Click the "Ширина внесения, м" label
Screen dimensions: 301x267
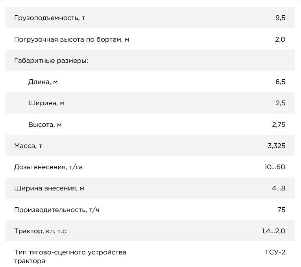(49, 188)
